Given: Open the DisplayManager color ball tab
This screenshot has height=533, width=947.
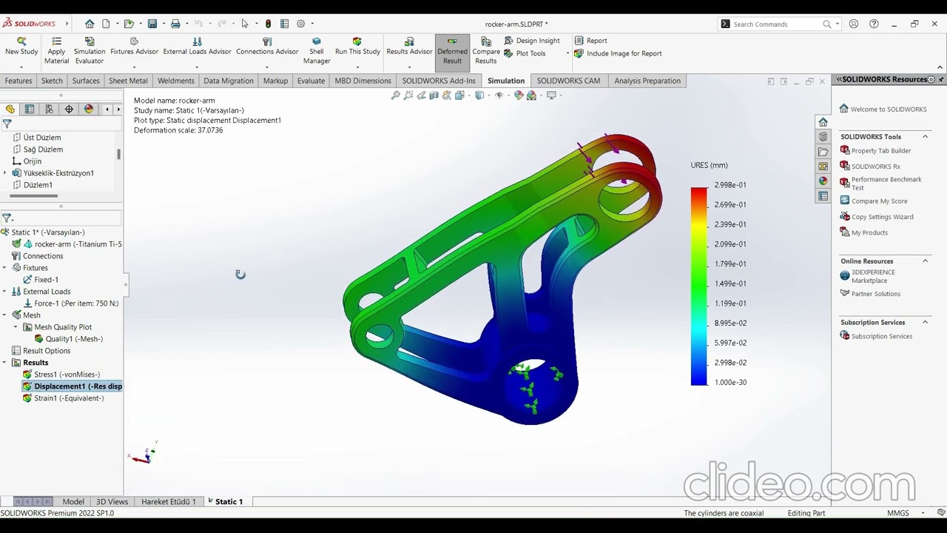Looking at the screenshot, I should [88, 109].
